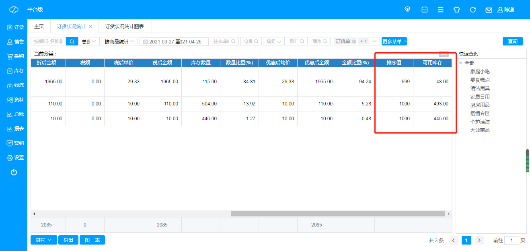Open the 库存 module in sidebar
The height and width of the screenshot is (251, 530).
click(15, 71)
